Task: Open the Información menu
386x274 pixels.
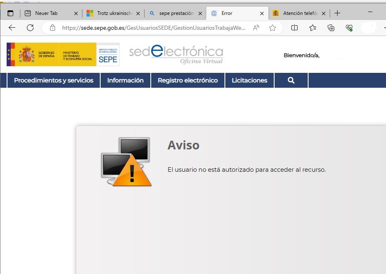Action: coord(125,80)
